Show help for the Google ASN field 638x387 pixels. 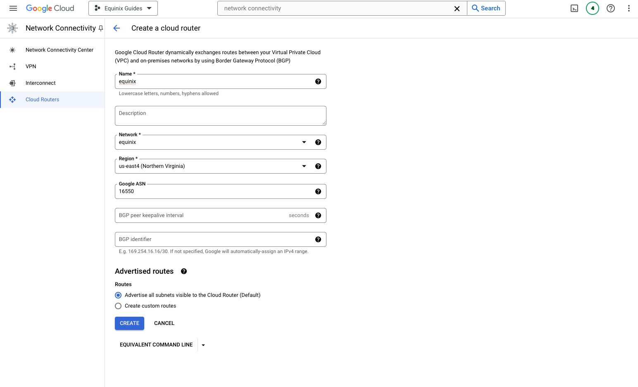click(318, 191)
